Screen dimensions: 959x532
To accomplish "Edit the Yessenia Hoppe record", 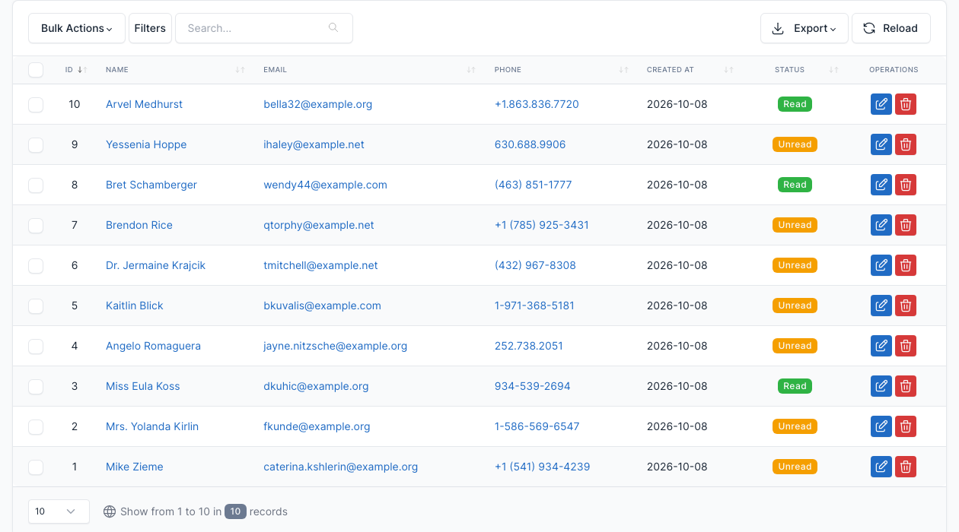I will (x=881, y=144).
